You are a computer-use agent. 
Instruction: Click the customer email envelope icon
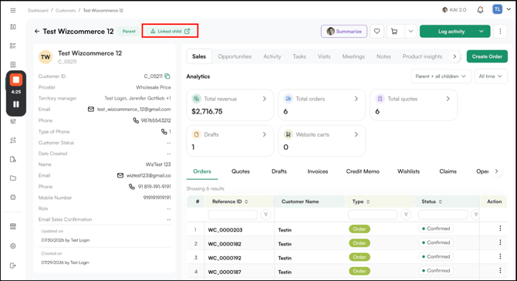91,109
